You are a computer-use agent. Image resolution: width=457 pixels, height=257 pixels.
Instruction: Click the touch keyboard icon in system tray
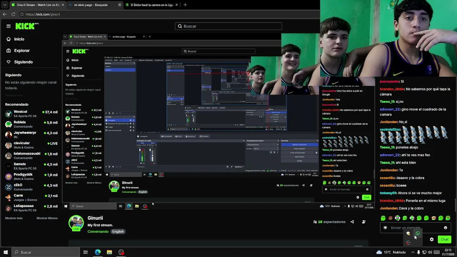437,252
